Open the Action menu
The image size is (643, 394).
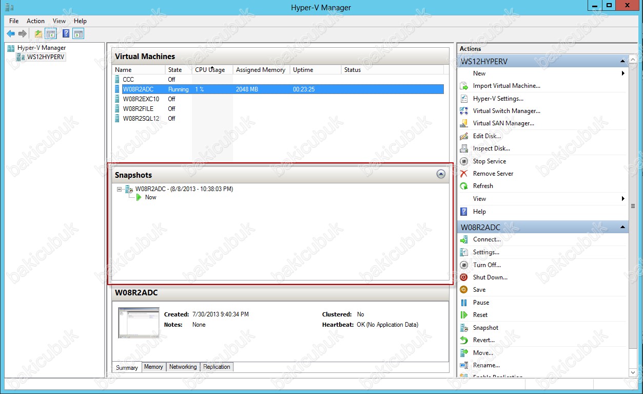pos(35,21)
